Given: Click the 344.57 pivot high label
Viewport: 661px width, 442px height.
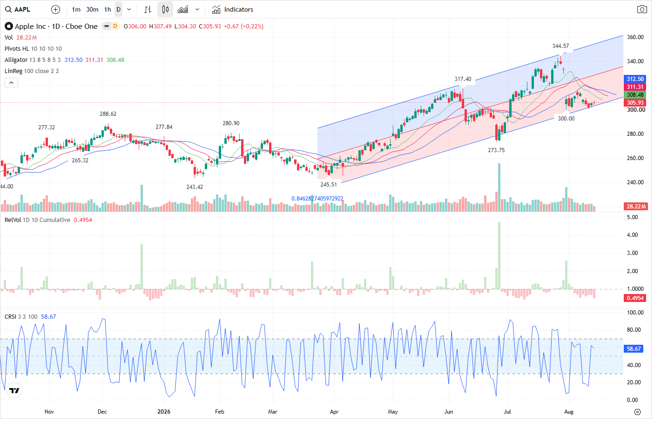Looking at the screenshot, I should tap(560, 46).
